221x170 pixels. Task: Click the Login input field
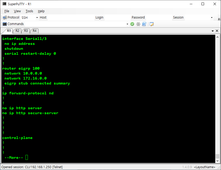pyautogui.click(x=117, y=17)
